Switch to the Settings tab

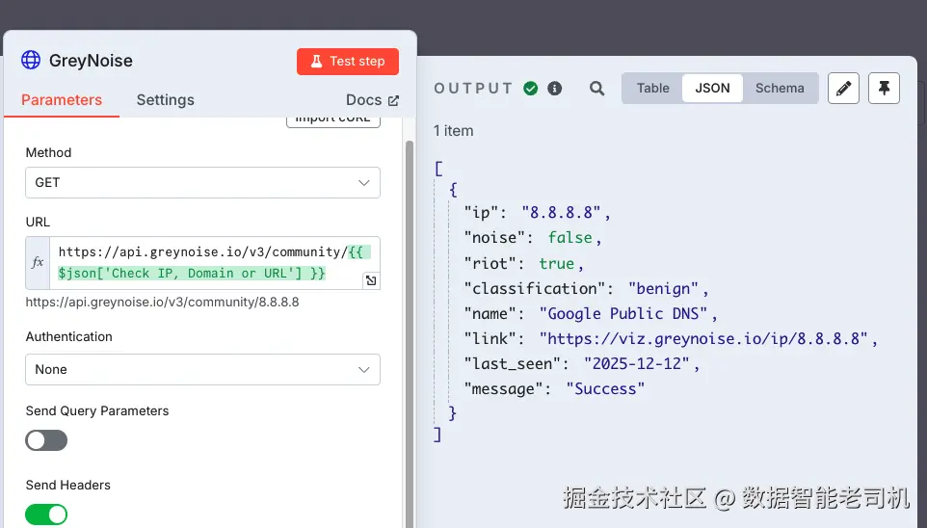[x=165, y=100]
